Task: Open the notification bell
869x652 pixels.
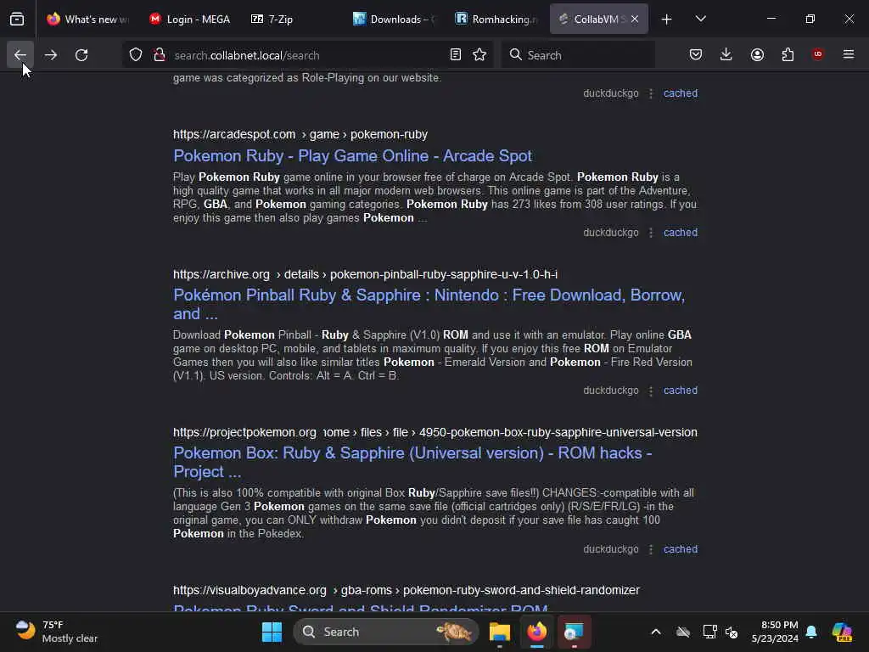Action: coord(811,632)
